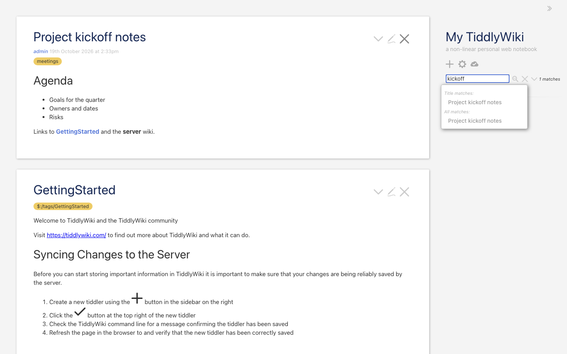567x354 pixels.
Task: Click the search field containing kickoff
Action: point(478,79)
